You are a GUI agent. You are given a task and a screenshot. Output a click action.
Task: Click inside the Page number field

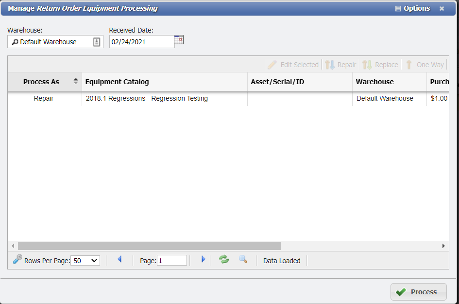[171, 260]
